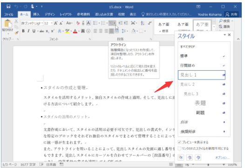The height and width of the screenshot is (168, 245).
Task: Click the Save icon in title bar
Action: (8, 7)
